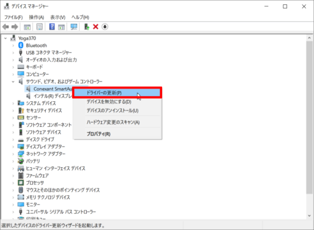Choose デバイスを無効にする(D) in context menu
The width and height of the screenshot is (314, 230).
[117, 102]
